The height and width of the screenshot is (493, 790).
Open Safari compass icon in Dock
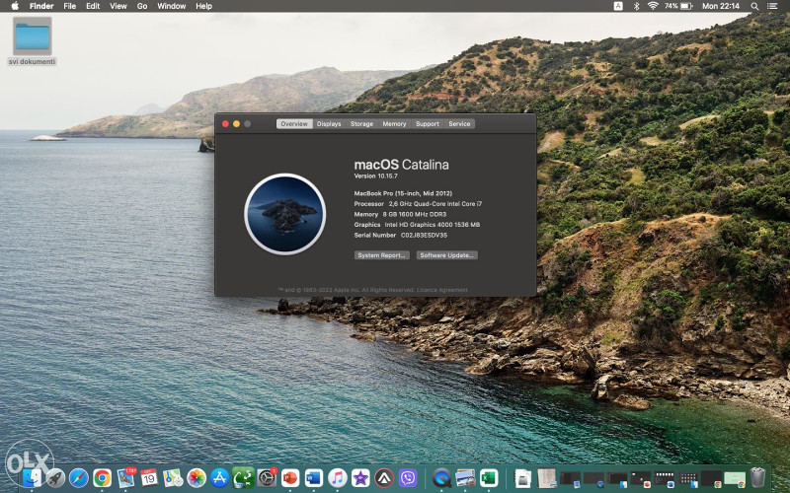[79, 478]
